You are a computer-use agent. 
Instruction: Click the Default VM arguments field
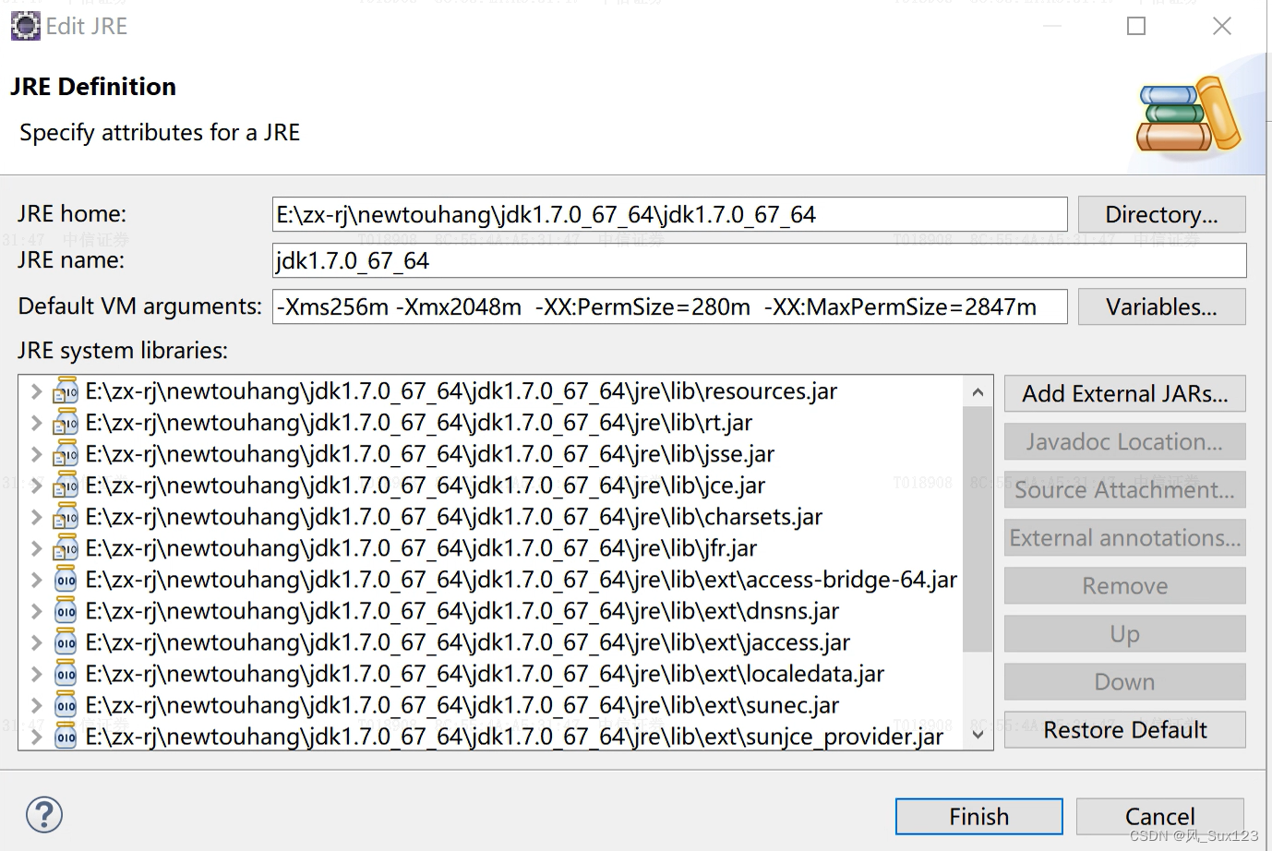coord(669,306)
